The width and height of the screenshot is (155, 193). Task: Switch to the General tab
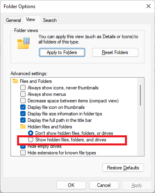point(13,20)
